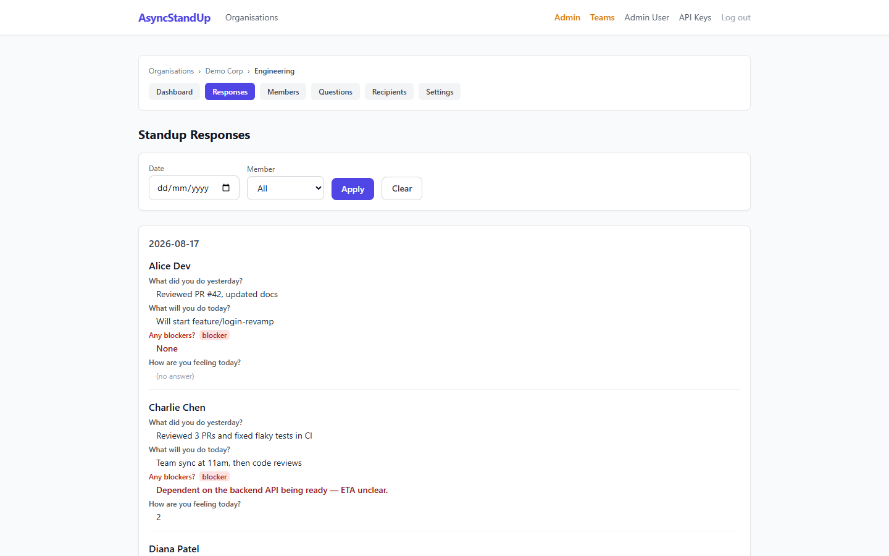
Task: Click the blocker badge under Alice Dev
Action: click(214, 335)
